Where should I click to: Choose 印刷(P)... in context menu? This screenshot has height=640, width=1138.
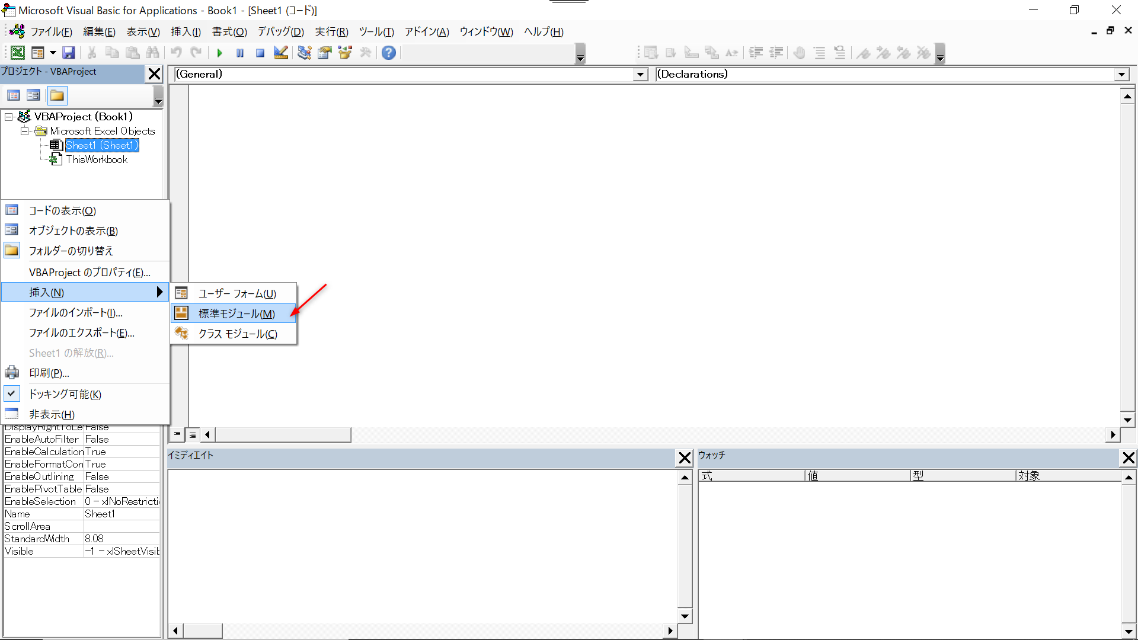tap(85, 373)
